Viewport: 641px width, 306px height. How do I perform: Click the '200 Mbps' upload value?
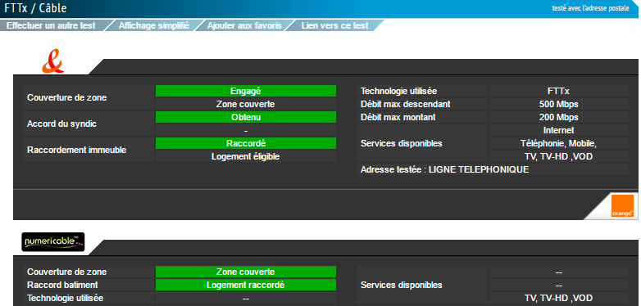point(558,117)
